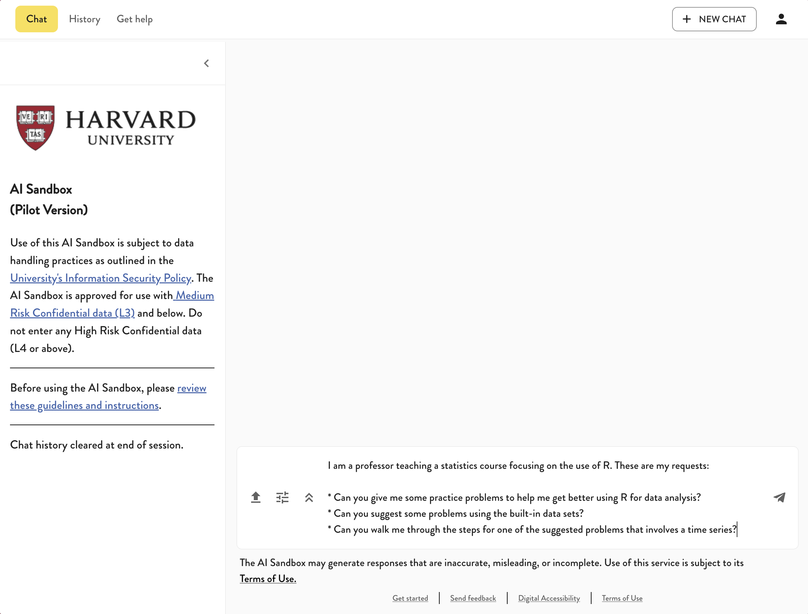Click the Harvard University shield logo
This screenshot has width=808, height=614.
[x=35, y=128]
